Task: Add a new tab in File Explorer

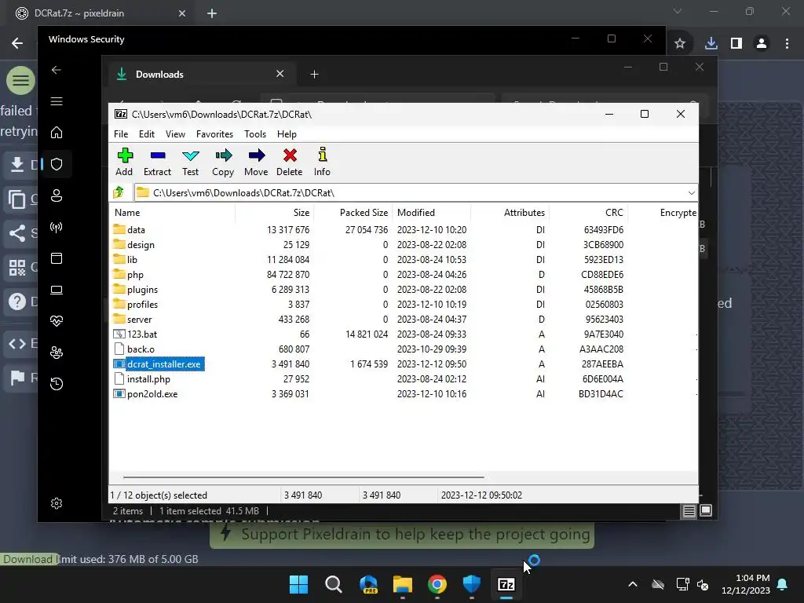Action: click(314, 75)
